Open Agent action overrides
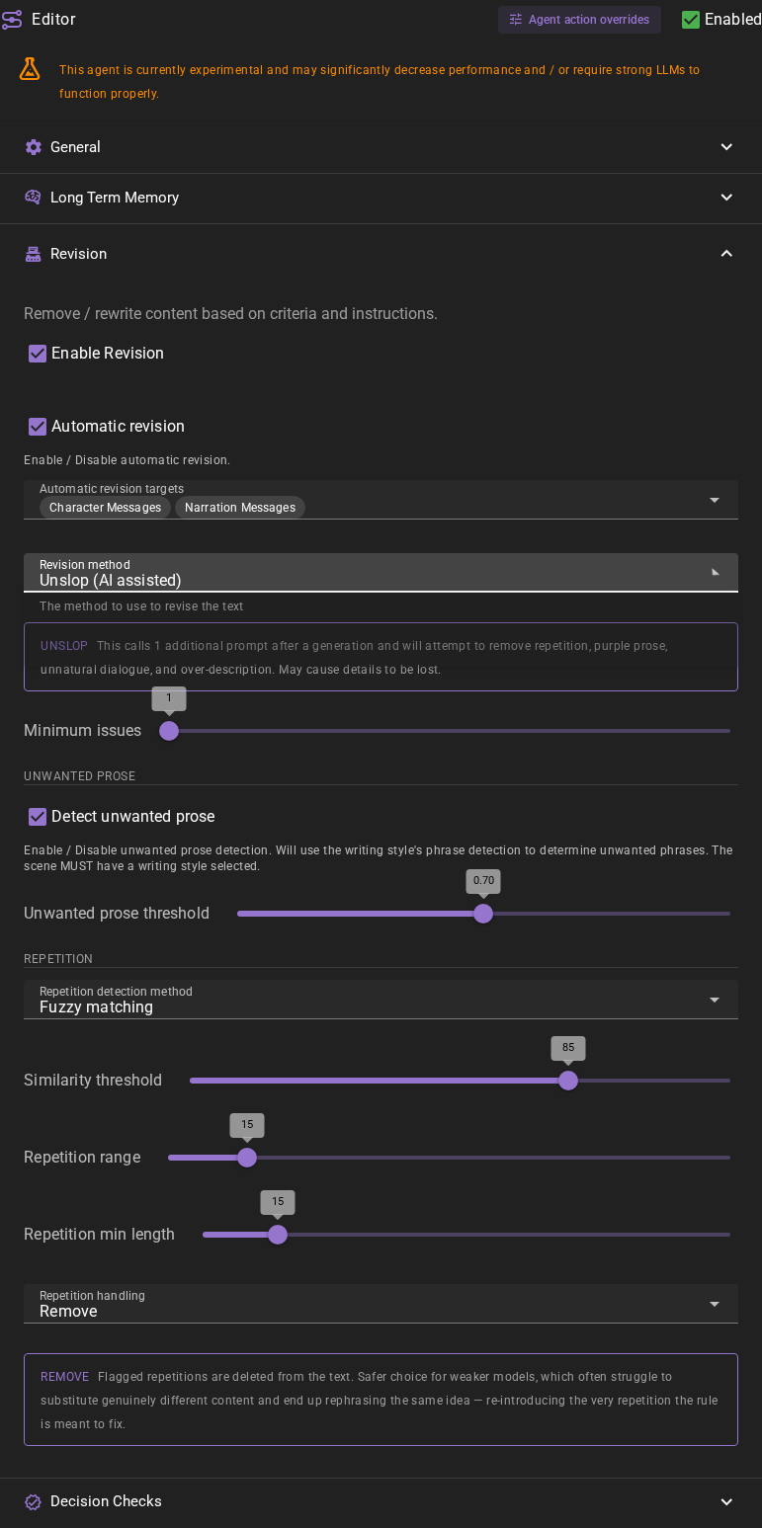The width and height of the screenshot is (762, 1528). (579, 20)
